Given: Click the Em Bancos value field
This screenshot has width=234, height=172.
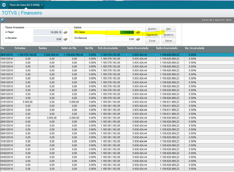Looking at the screenshot, I should pyautogui.click(x=121, y=39).
